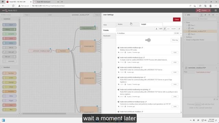219x123 pixels.
Task: Select the range node in palette
Action: 9,87
